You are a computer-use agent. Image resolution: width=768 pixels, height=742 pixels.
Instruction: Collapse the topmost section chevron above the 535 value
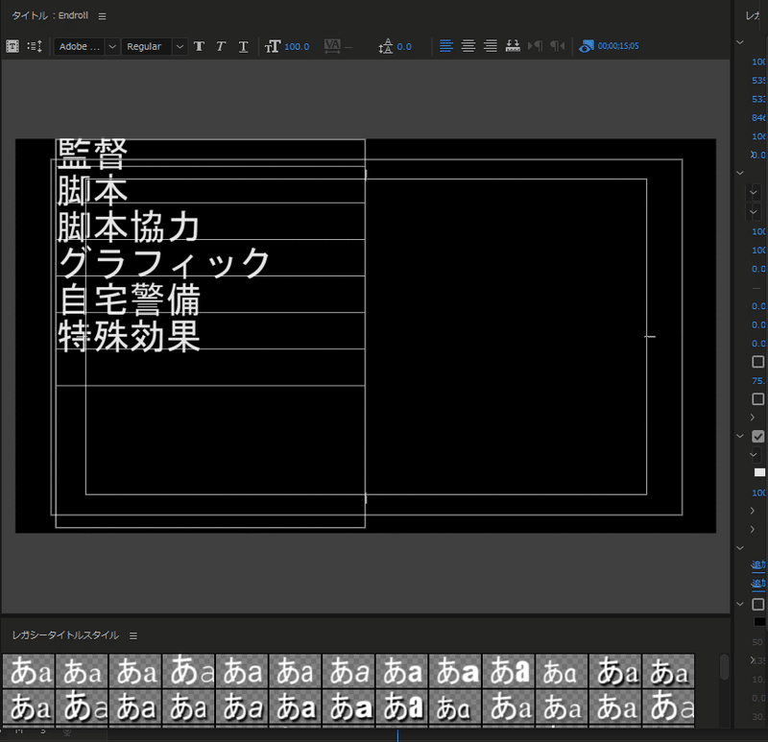point(740,42)
